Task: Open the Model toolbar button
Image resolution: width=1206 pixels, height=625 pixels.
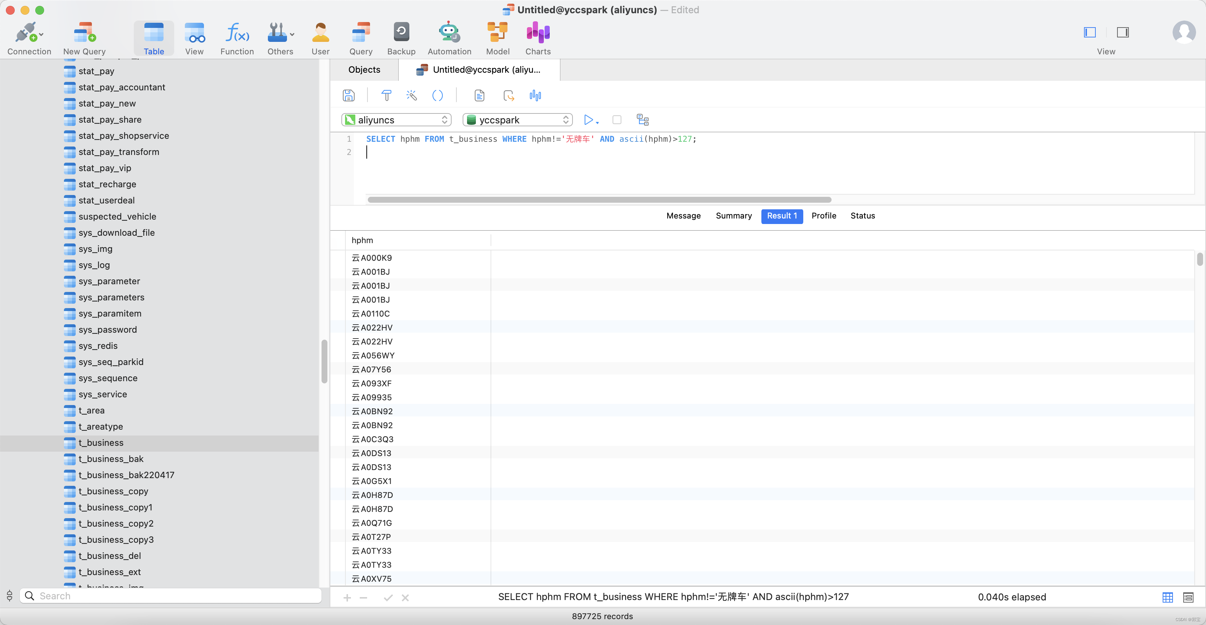Action: [498, 38]
